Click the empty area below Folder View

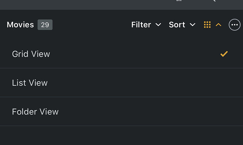(x=121, y=136)
